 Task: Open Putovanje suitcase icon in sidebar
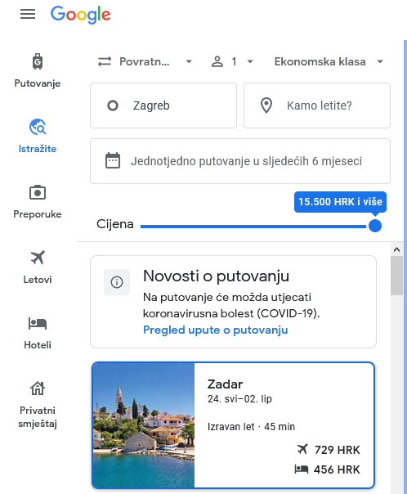point(38,61)
